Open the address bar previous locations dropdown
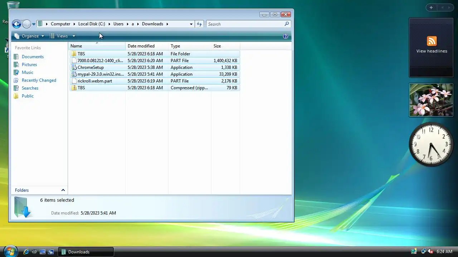The width and height of the screenshot is (458, 257). click(191, 24)
